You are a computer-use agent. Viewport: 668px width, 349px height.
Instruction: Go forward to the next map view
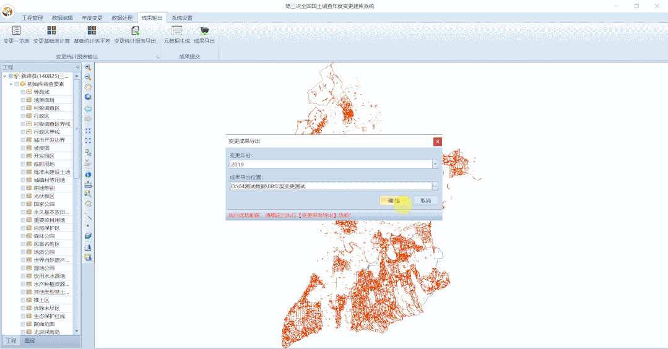[88, 119]
